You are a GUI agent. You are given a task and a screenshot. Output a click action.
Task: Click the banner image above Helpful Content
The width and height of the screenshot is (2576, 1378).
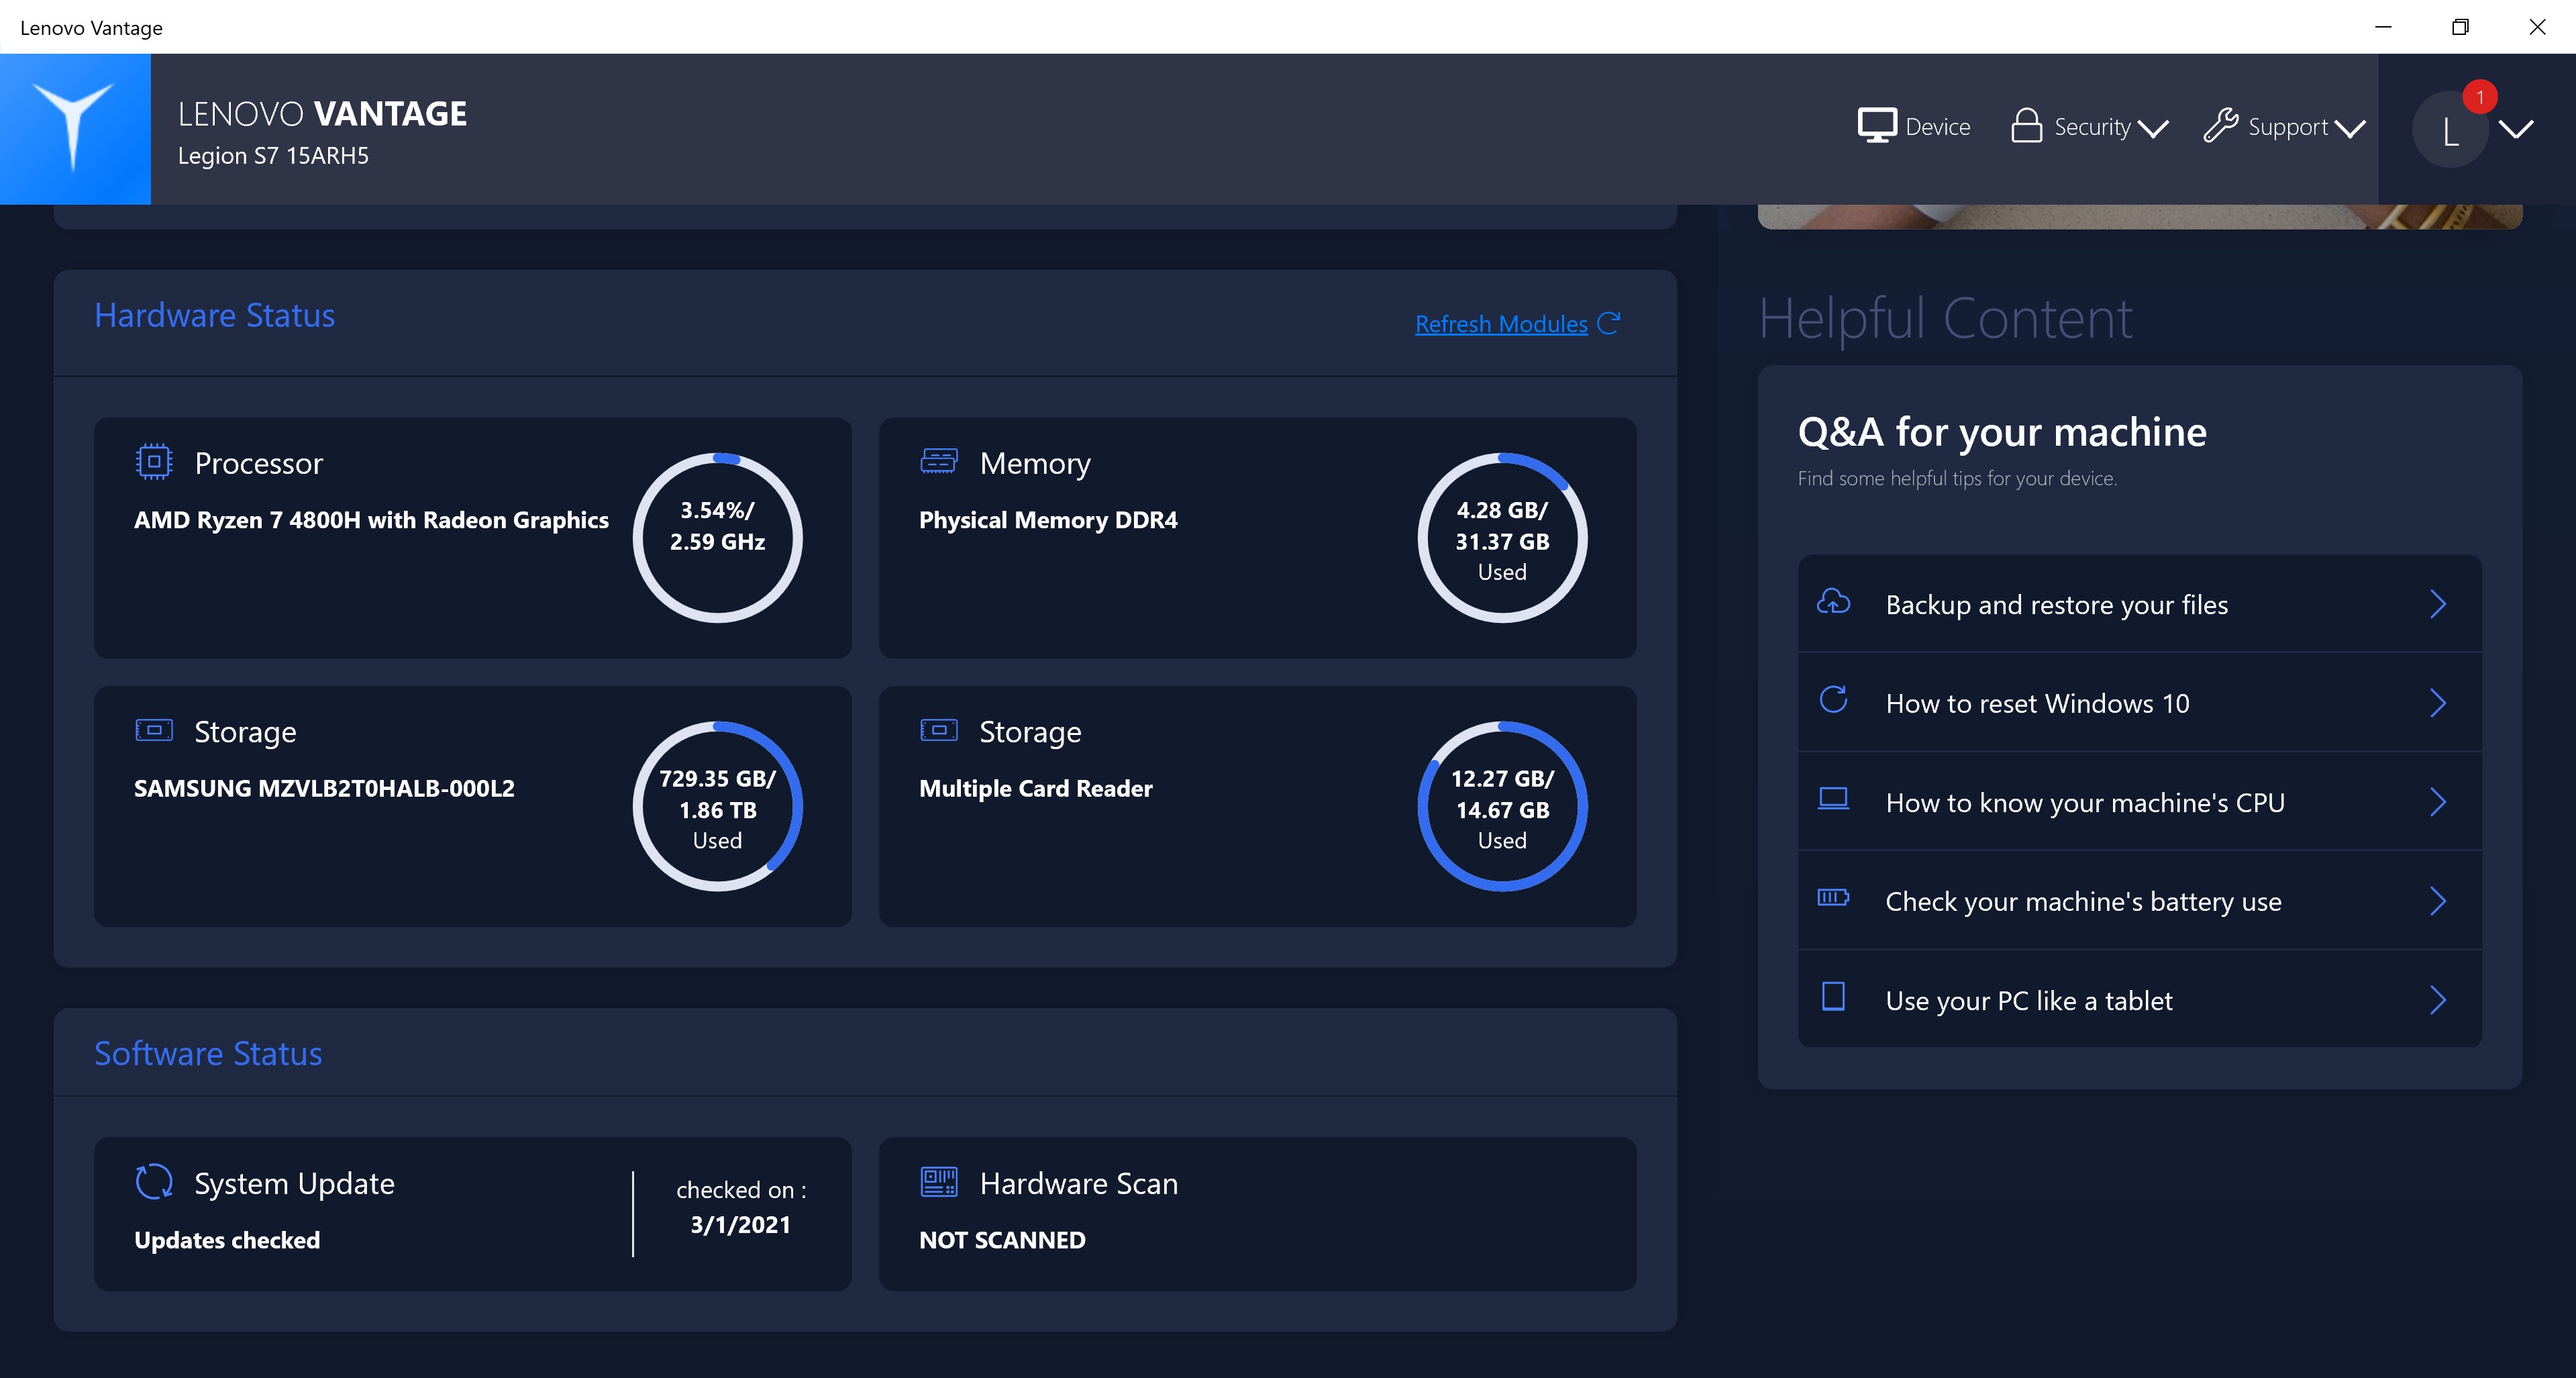pos(2139,216)
